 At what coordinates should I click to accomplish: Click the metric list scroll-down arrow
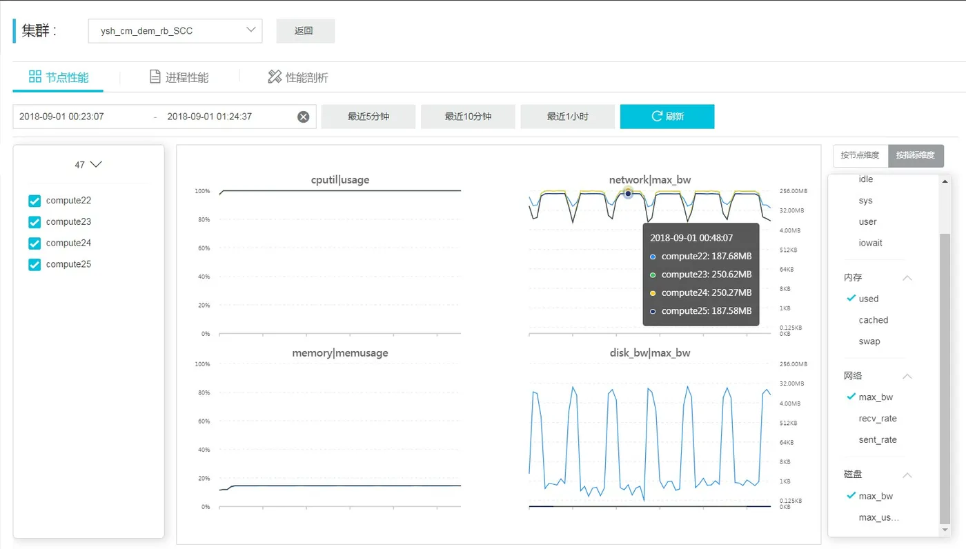click(x=945, y=530)
